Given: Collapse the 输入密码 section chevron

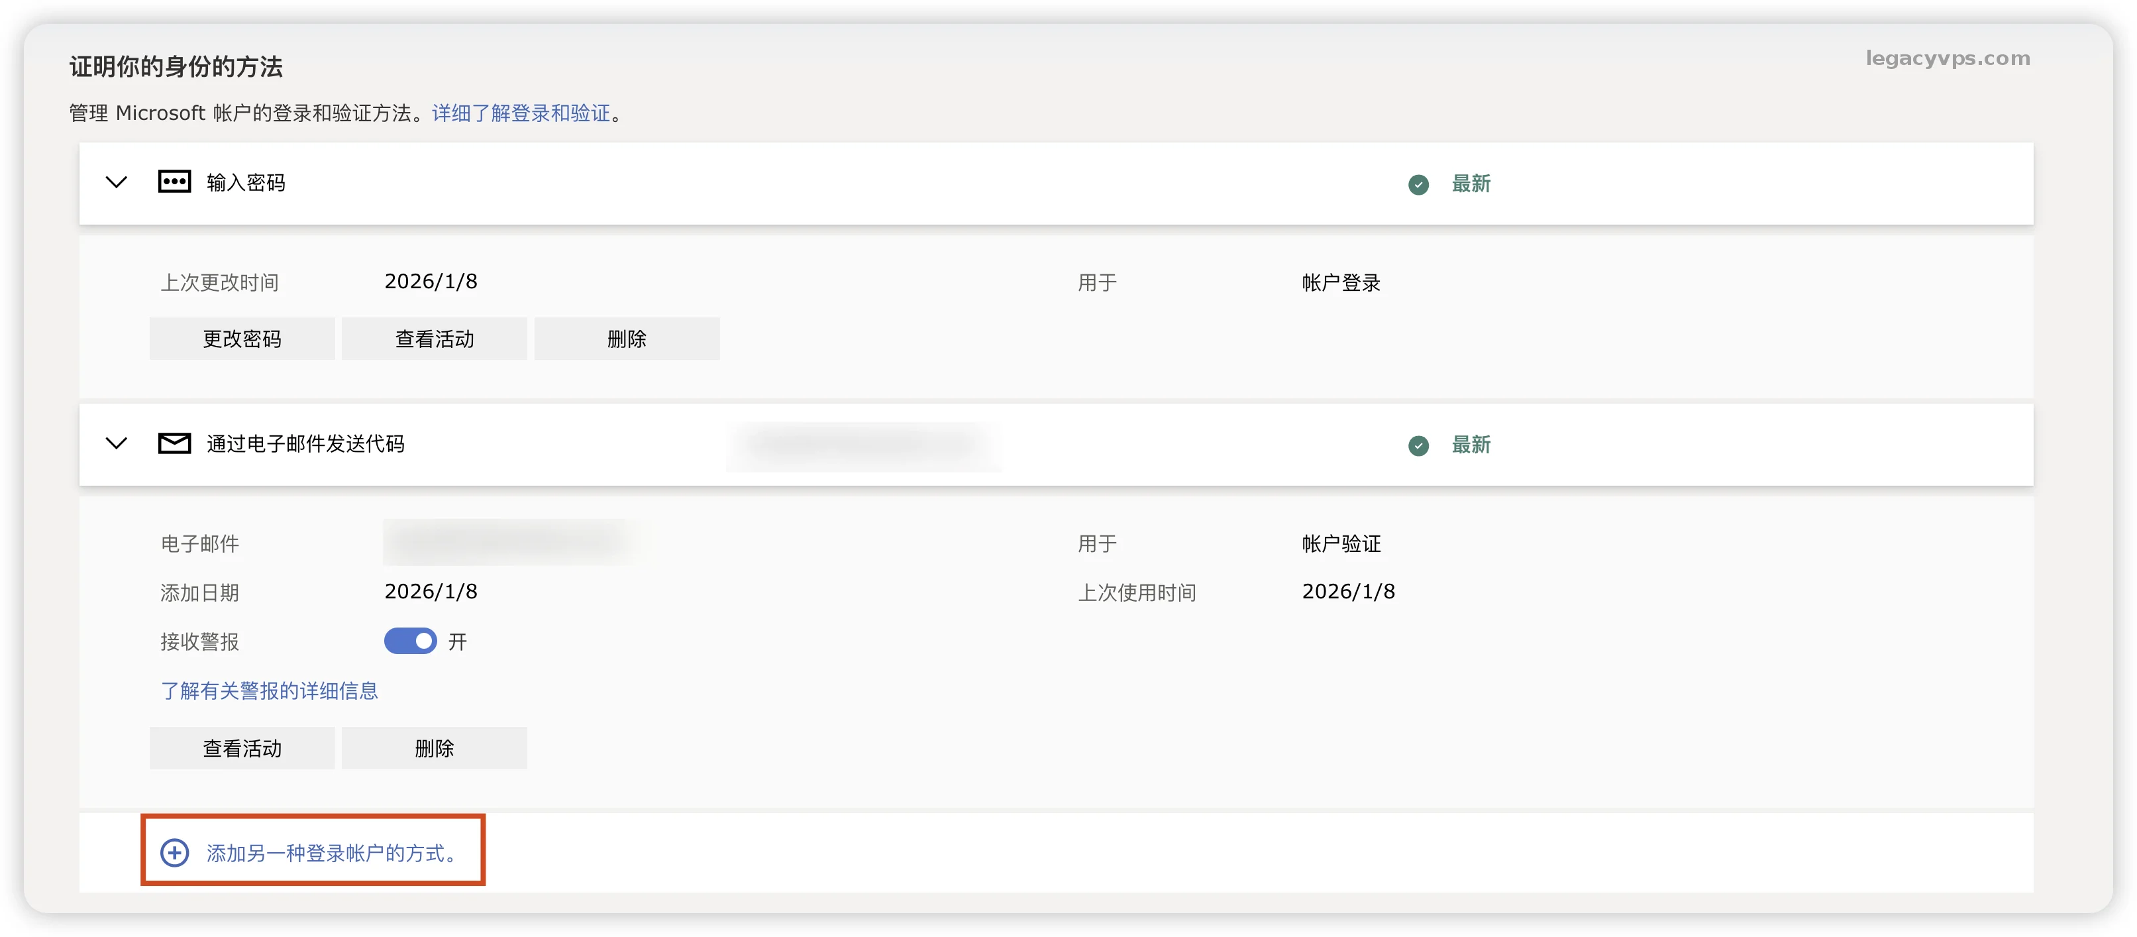Looking at the screenshot, I should (116, 182).
